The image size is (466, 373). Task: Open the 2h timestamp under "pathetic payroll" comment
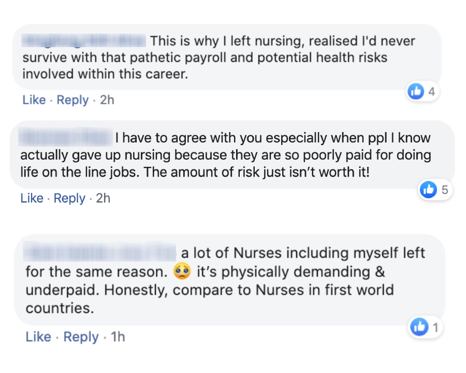click(107, 100)
